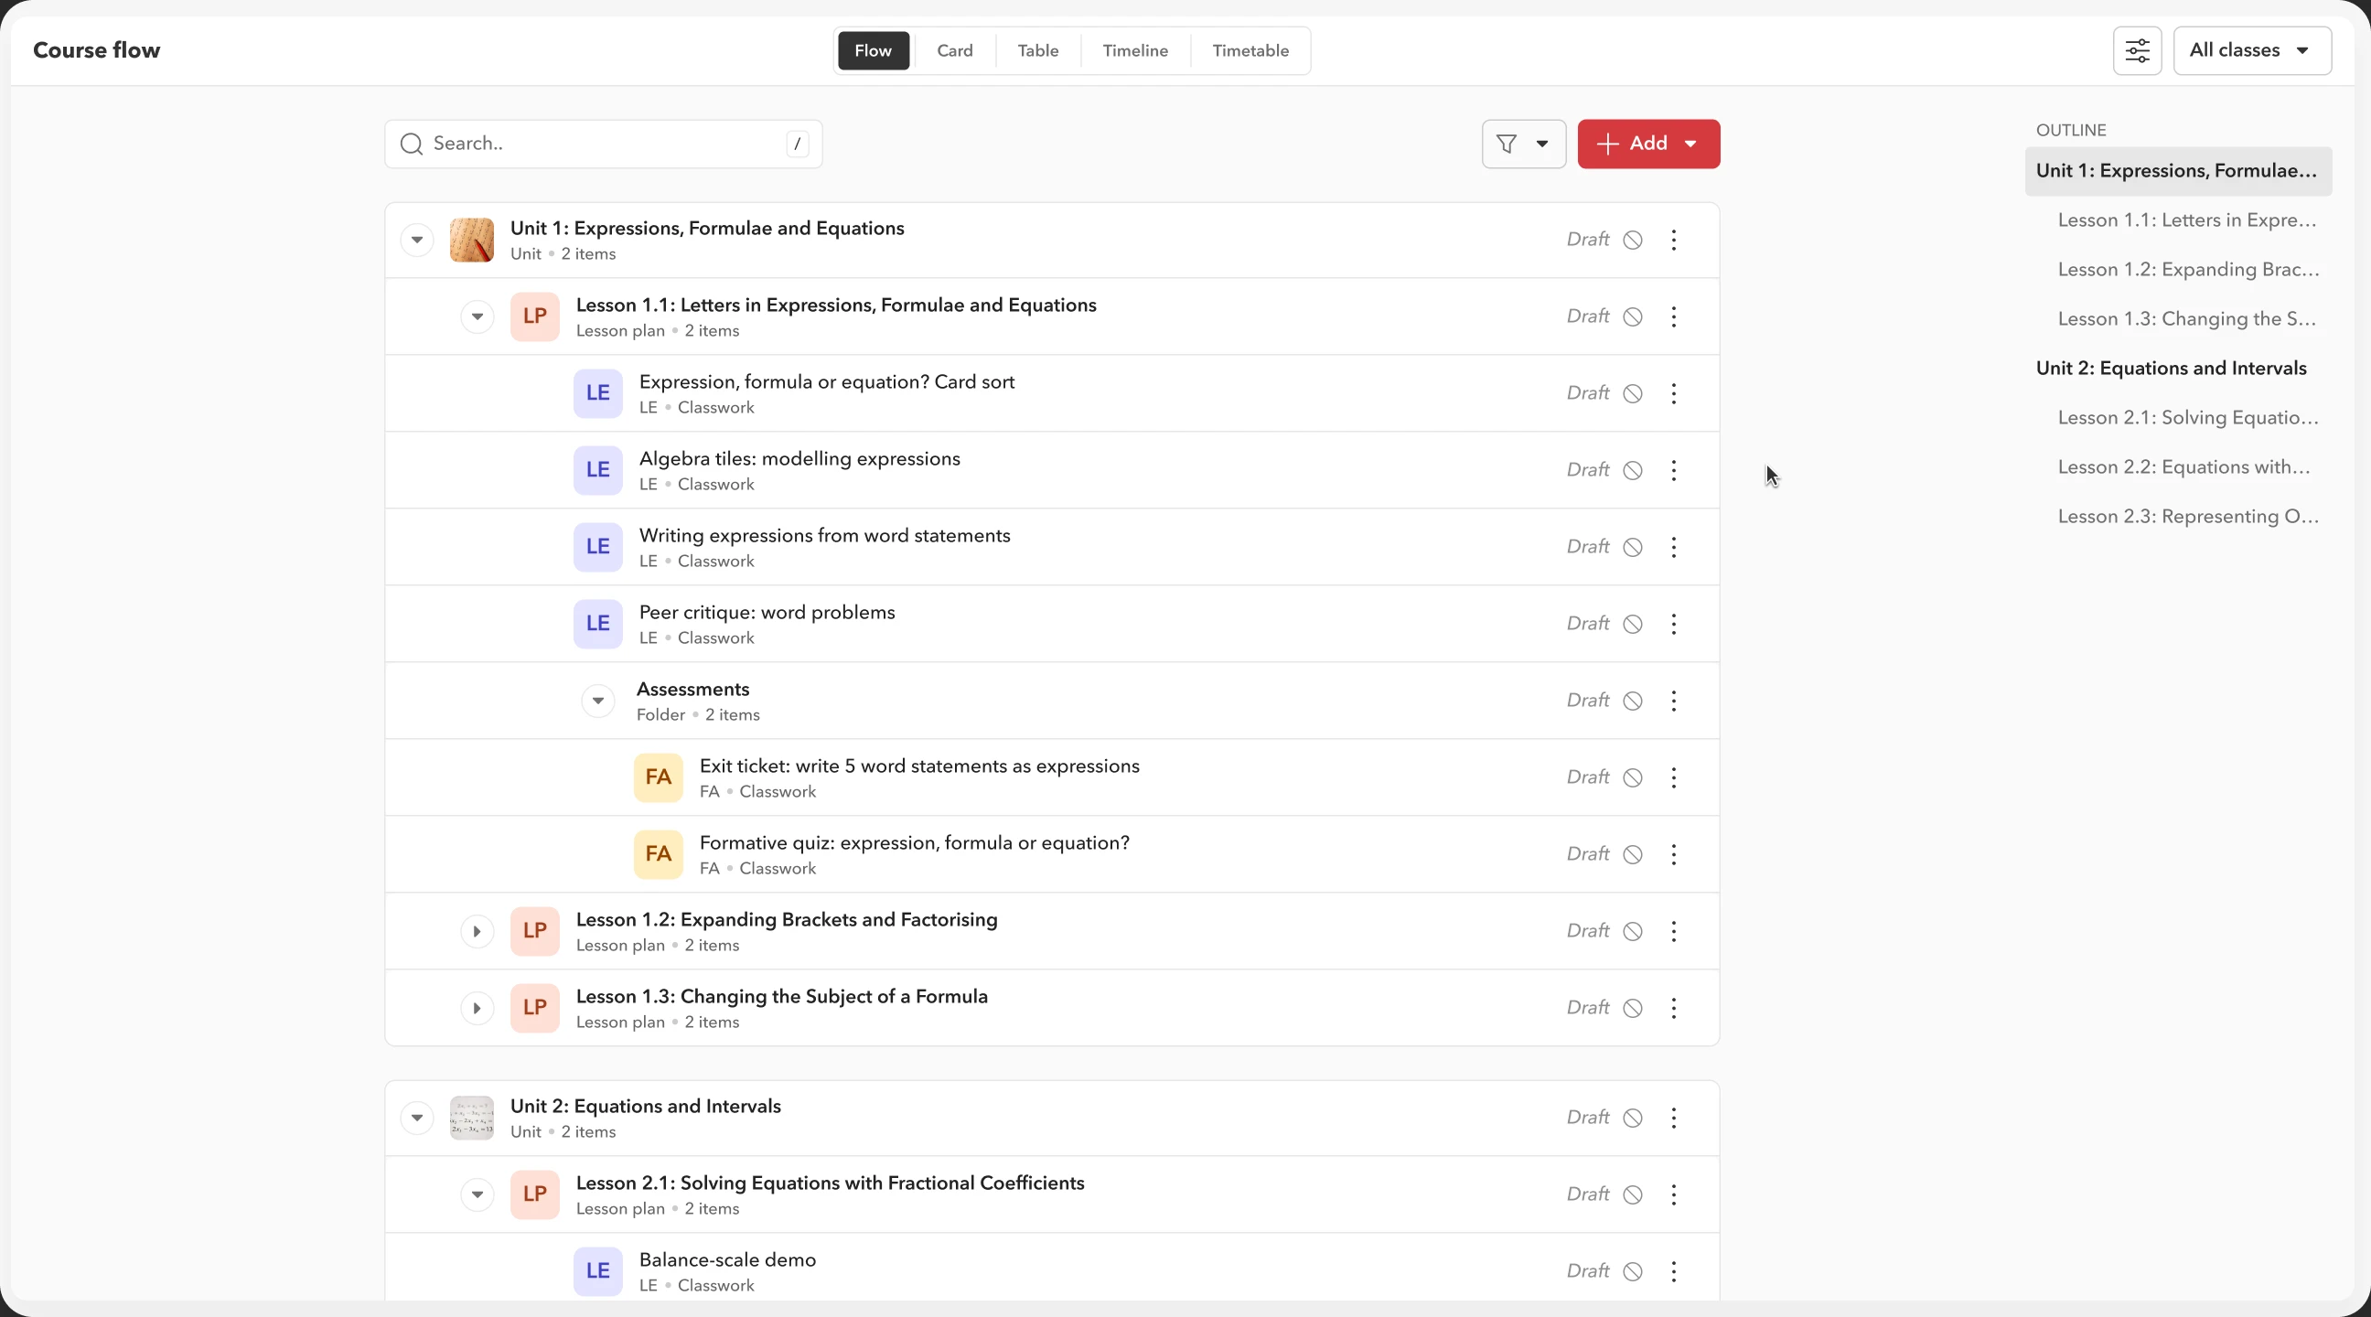This screenshot has width=2371, height=1317.
Task: Jump to Lesson 2.3 in the outline
Action: pyautogui.click(x=2188, y=517)
